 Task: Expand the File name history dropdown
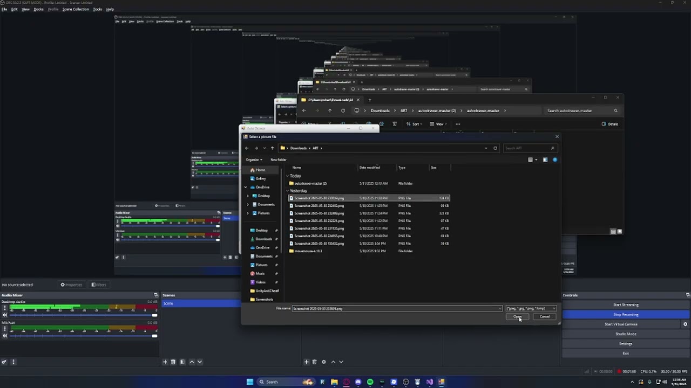tap(500, 309)
